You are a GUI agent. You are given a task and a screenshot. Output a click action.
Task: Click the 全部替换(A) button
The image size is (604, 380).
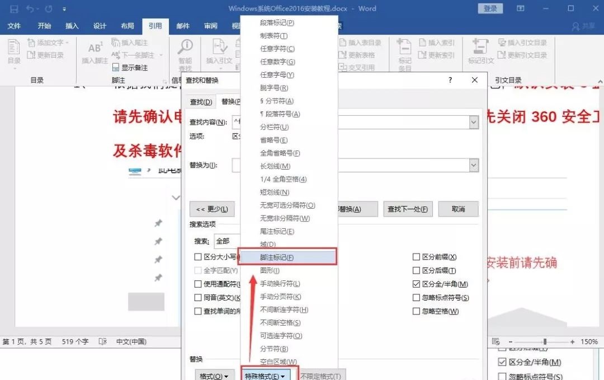pyautogui.click(x=357, y=209)
